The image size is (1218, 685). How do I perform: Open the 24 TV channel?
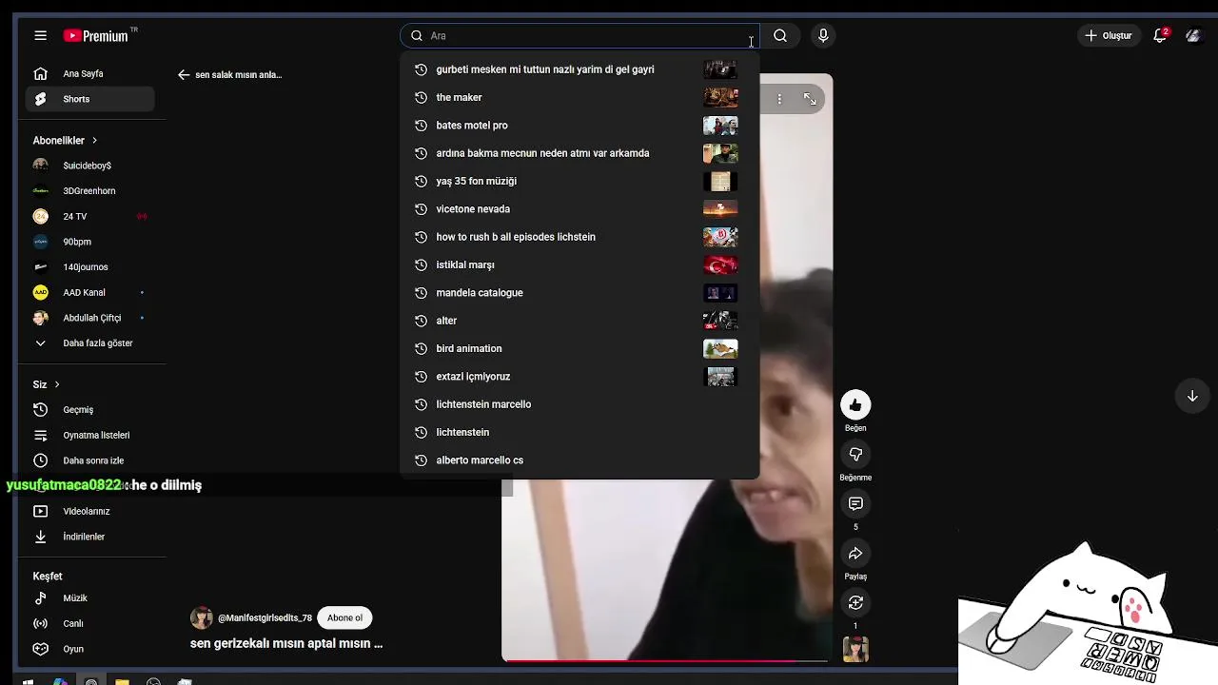pos(90,216)
